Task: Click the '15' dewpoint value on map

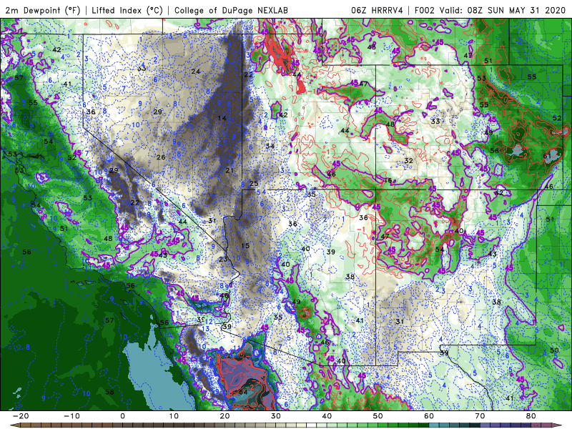Action: pos(245,245)
